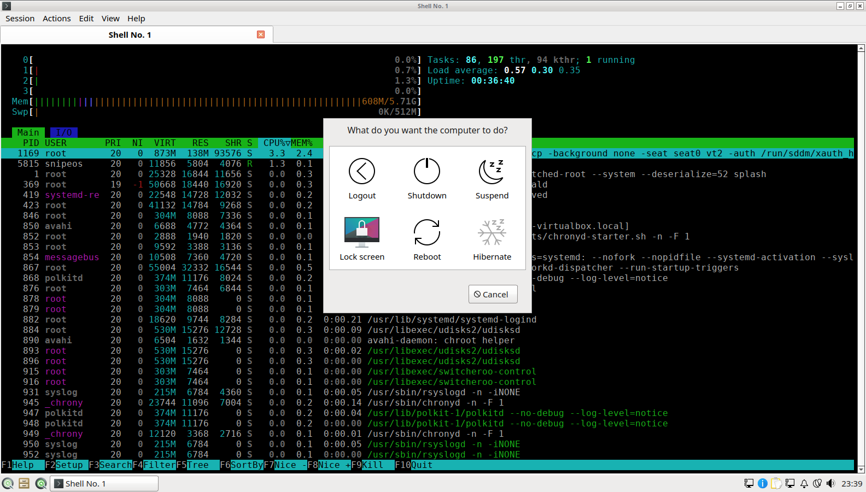Click the window menu icon in title bar
Screen dimensions: 866x492
click(x=7, y=6)
